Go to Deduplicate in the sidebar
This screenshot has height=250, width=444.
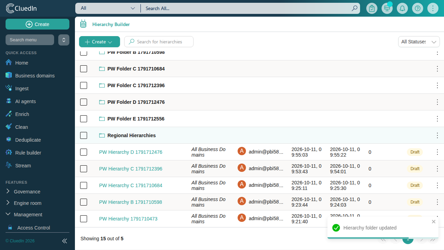tap(28, 140)
